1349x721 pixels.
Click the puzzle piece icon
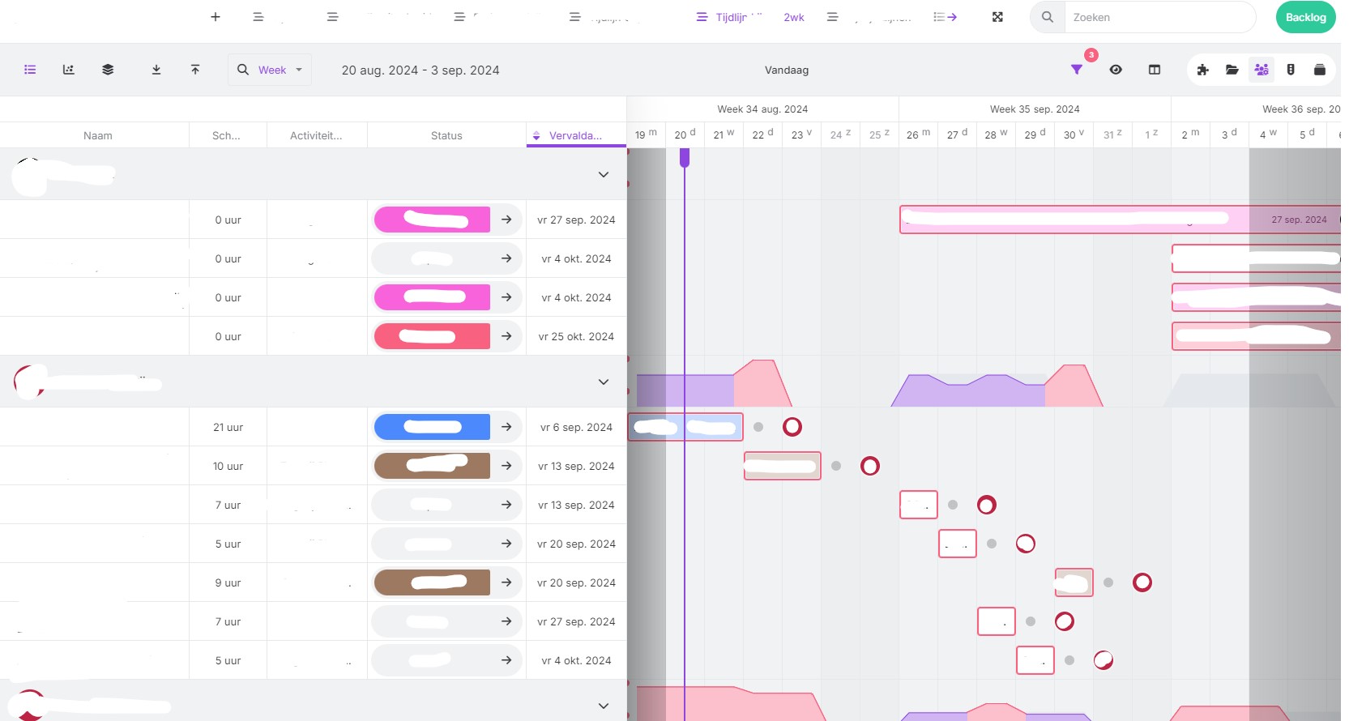(1203, 70)
